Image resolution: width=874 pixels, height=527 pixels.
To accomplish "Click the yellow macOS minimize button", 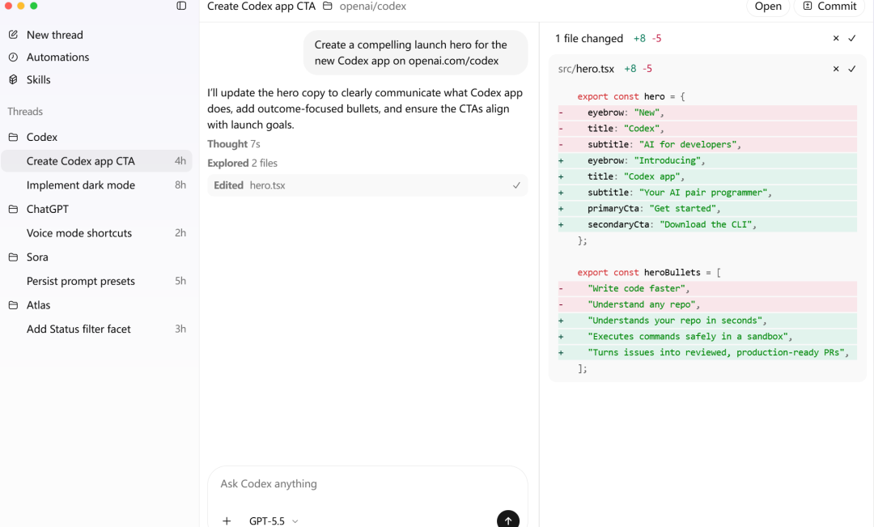I will click(20, 5).
